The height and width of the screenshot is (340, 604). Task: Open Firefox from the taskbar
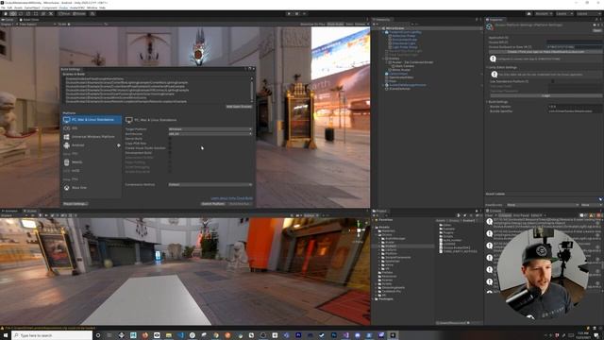point(144,335)
